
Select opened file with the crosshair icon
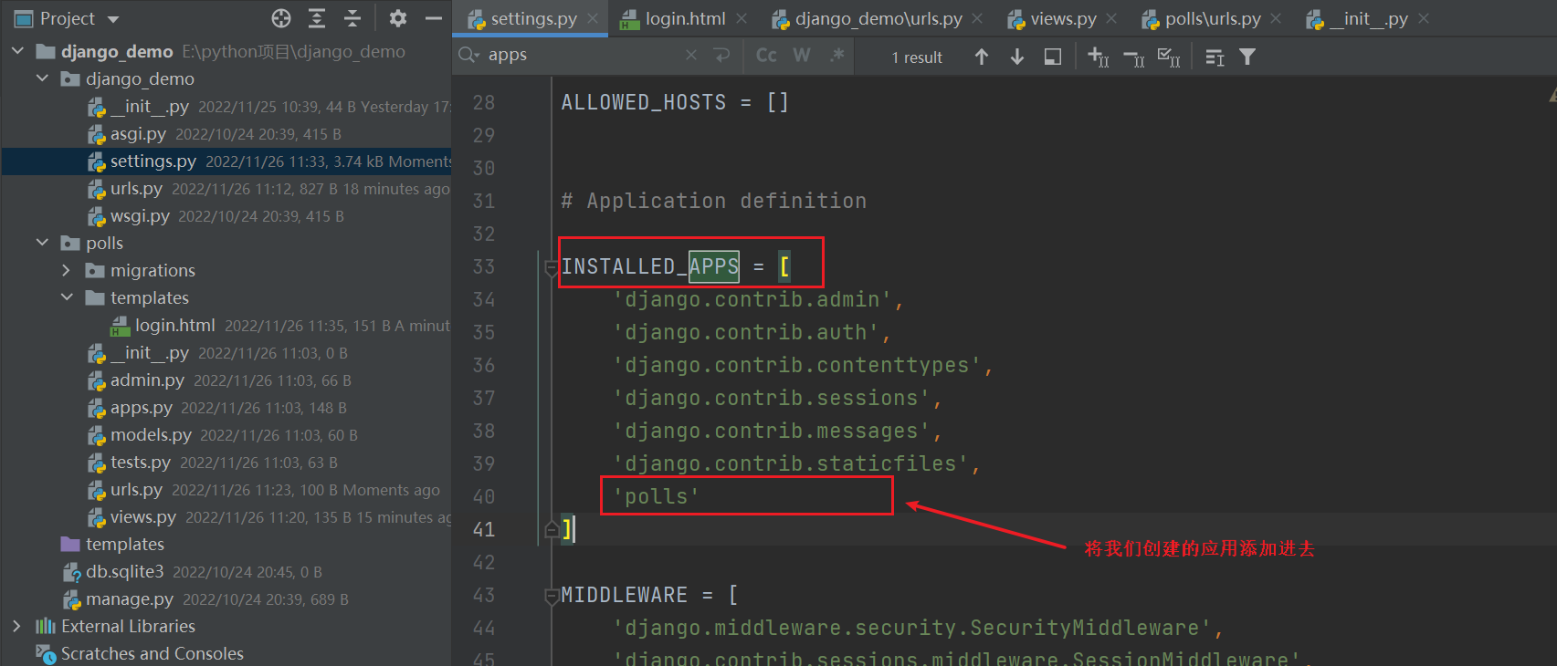(281, 18)
